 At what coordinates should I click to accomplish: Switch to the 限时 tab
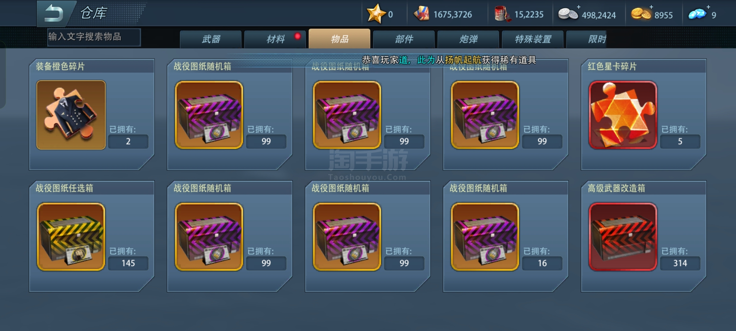click(586, 39)
